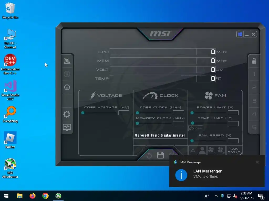Toggle the power/temp link OFF button
This screenshot has height=201, width=269.
click(x=196, y=128)
